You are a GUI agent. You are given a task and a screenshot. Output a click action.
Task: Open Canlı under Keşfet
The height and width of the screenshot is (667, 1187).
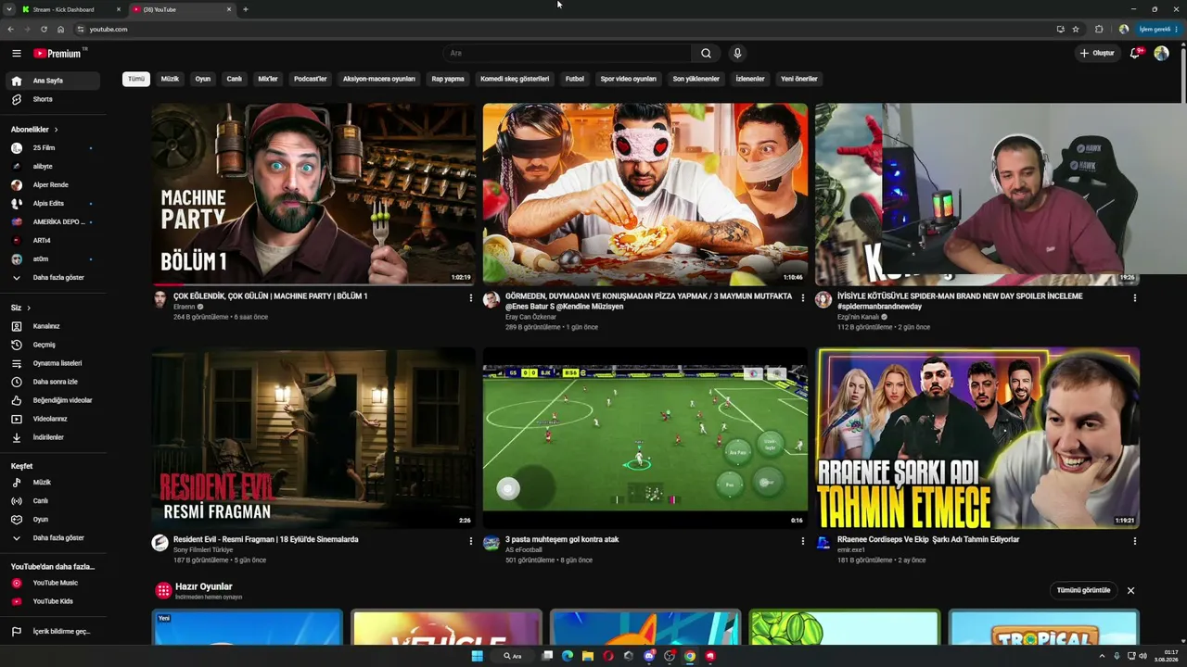[x=52, y=501]
